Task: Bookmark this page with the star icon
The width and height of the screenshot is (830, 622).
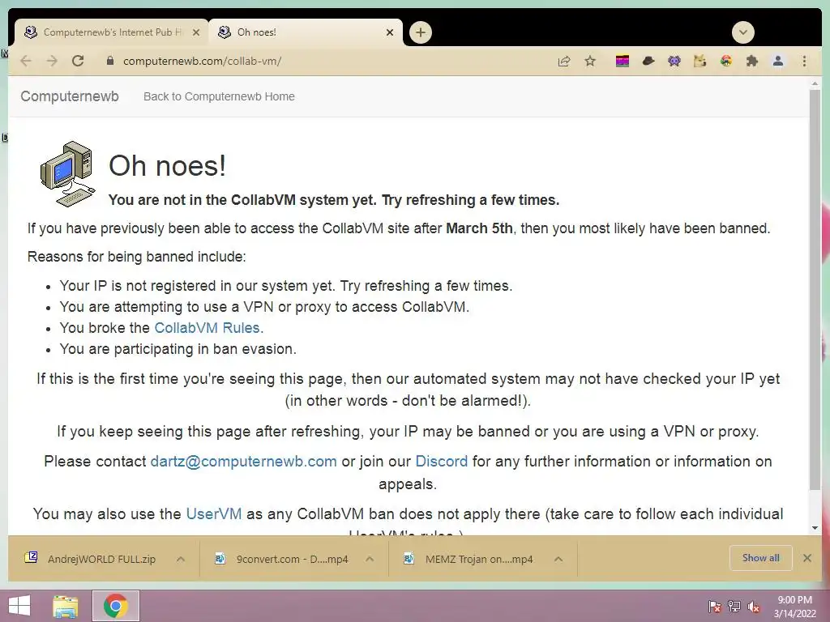Action: coord(590,62)
